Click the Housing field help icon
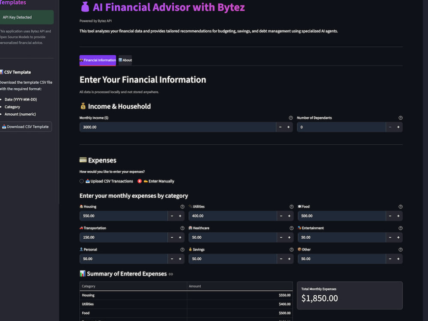 182,207
